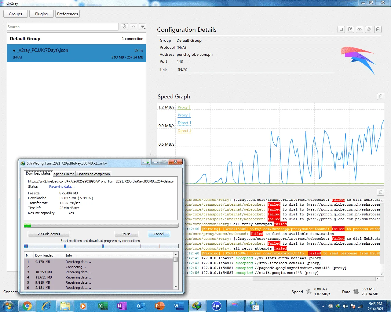Viewport: 391px width, 312px height.
Task: Switch to Qv2ray on the taskbar
Action: tap(235, 306)
